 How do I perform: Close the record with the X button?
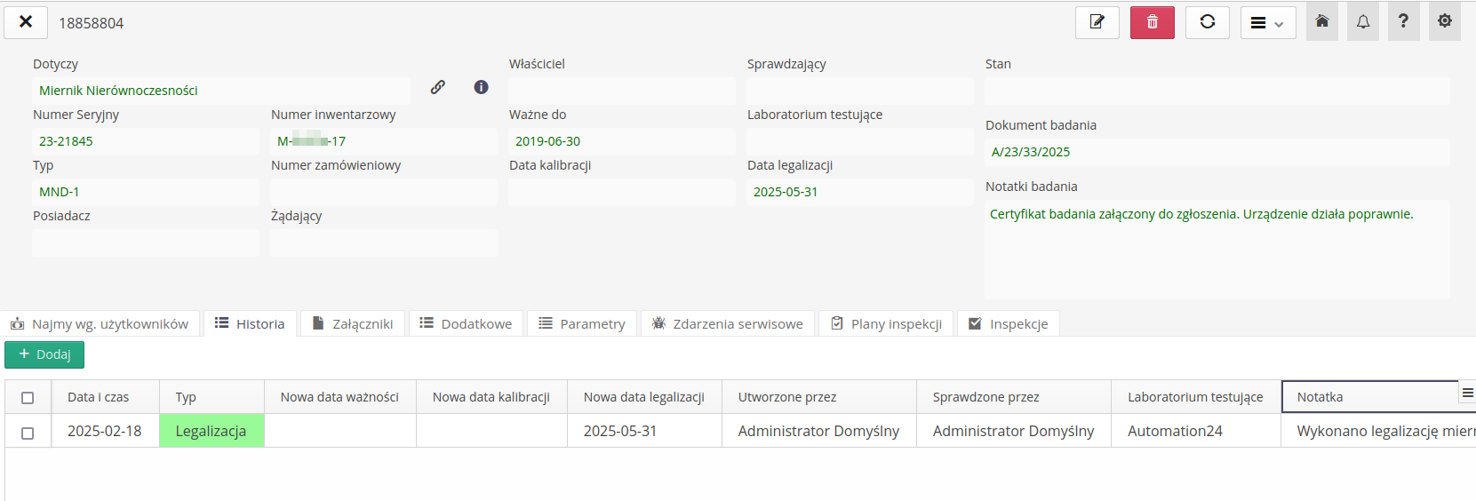tap(26, 22)
